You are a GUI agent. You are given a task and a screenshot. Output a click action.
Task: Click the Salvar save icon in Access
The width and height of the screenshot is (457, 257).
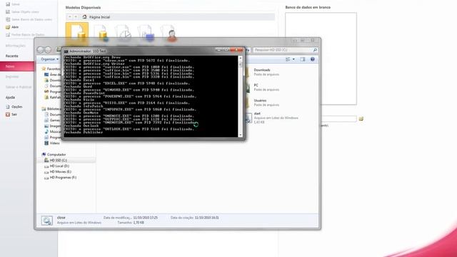pyautogui.click(x=8, y=4)
